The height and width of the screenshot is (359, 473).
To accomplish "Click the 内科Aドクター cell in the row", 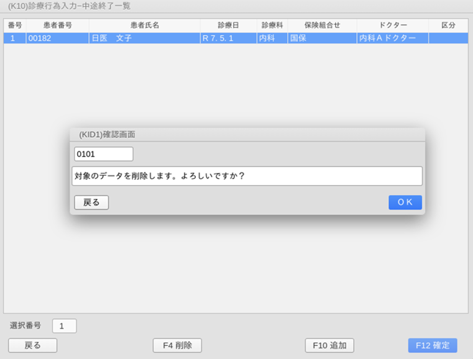I will point(392,38).
